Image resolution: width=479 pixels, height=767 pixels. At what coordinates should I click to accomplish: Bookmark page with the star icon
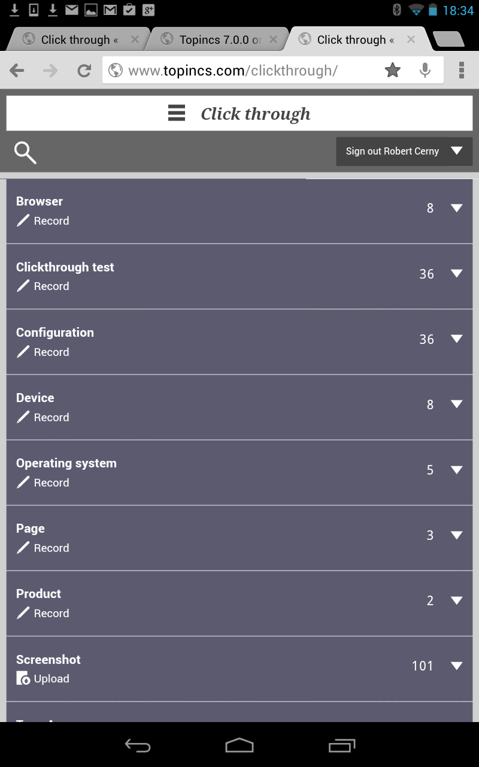coord(392,71)
